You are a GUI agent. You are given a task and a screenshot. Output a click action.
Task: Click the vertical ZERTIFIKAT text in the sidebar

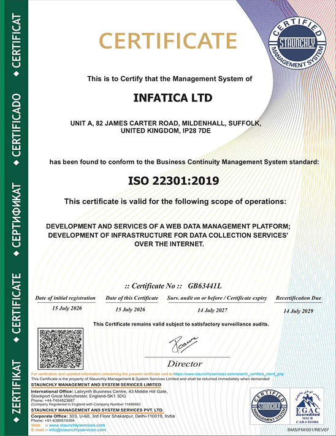point(17,387)
